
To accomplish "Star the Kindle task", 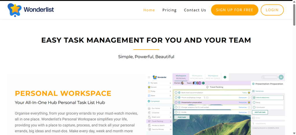I will (x=249, y=112).
